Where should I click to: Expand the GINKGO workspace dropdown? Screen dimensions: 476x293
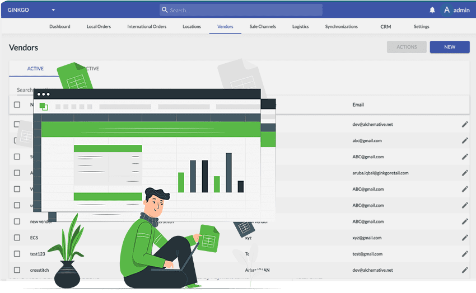[53, 10]
